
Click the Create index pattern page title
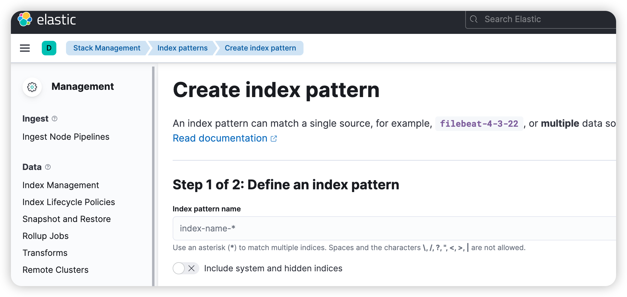[x=276, y=90]
